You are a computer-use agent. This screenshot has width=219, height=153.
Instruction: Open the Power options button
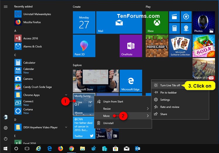tap(6, 139)
